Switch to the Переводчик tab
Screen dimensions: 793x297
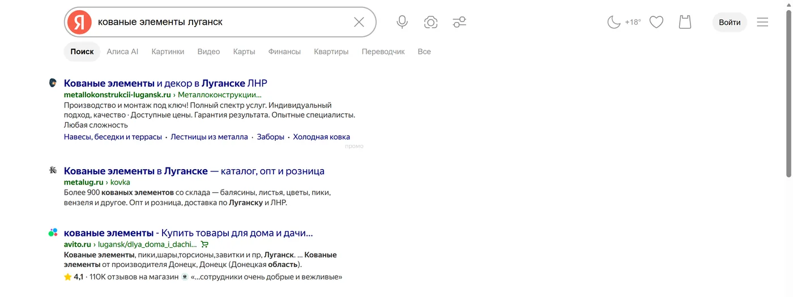(x=383, y=51)
